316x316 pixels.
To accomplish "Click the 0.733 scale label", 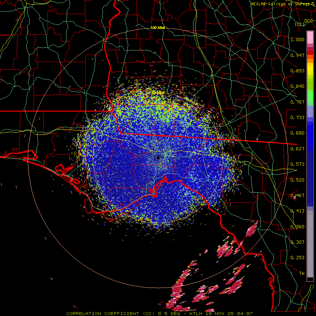I will point(297,118).
